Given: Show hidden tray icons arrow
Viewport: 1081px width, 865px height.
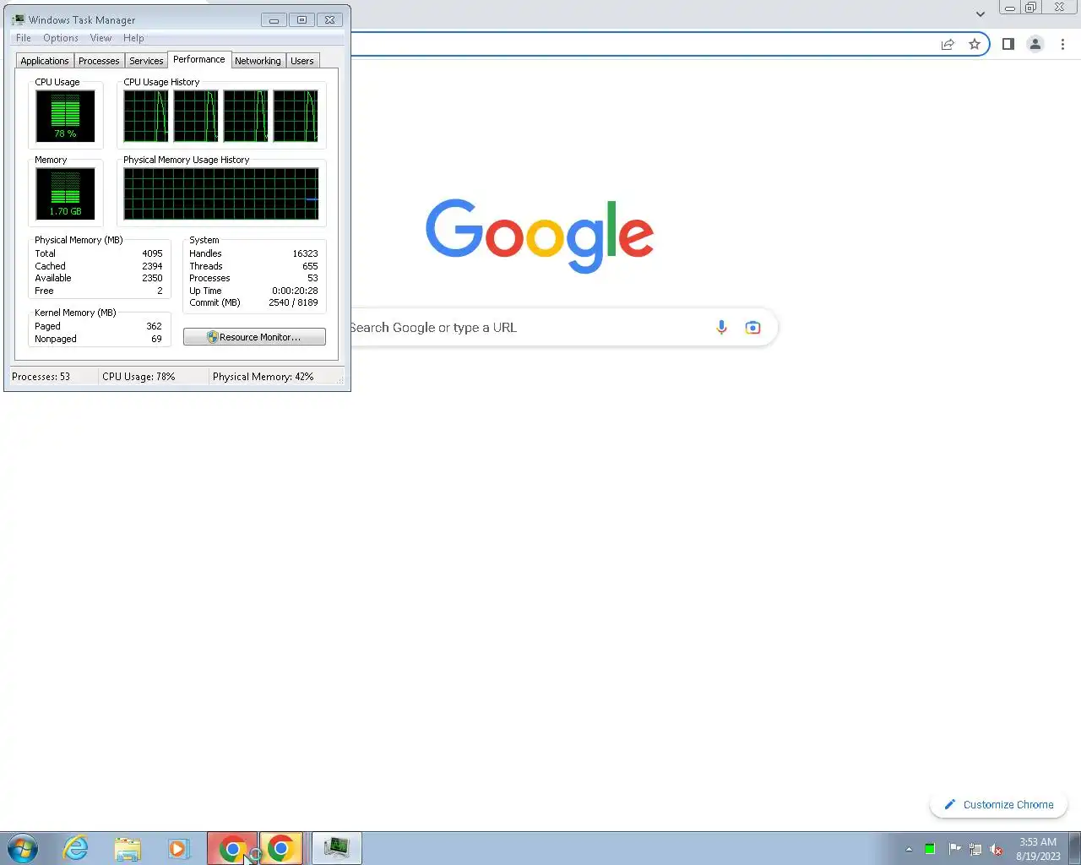Looking at the screenshot, I should pyautogui.click(x=909, y=849).
